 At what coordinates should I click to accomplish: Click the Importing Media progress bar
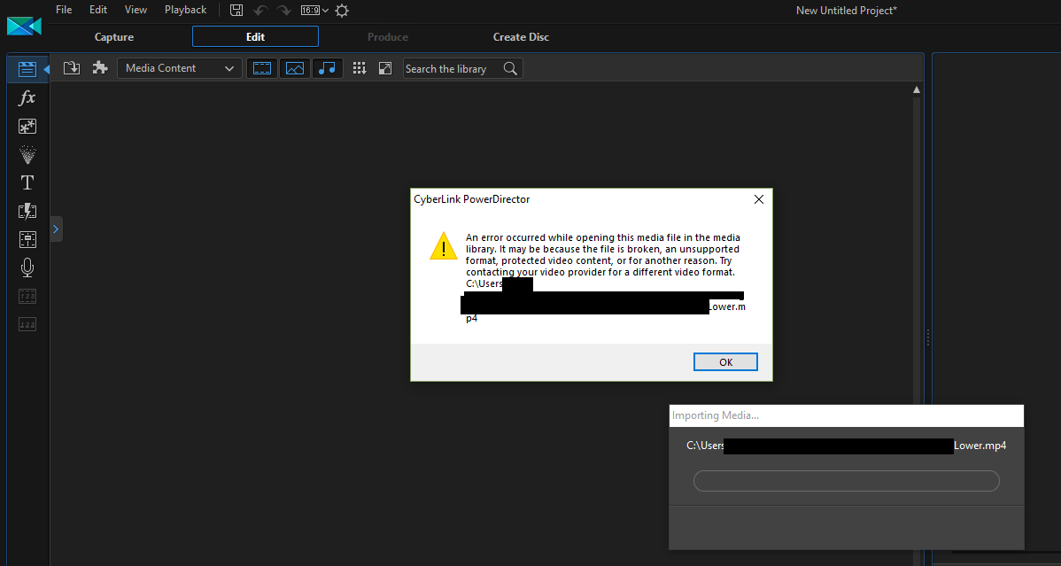pyautogui.click(x=847, y=481)
